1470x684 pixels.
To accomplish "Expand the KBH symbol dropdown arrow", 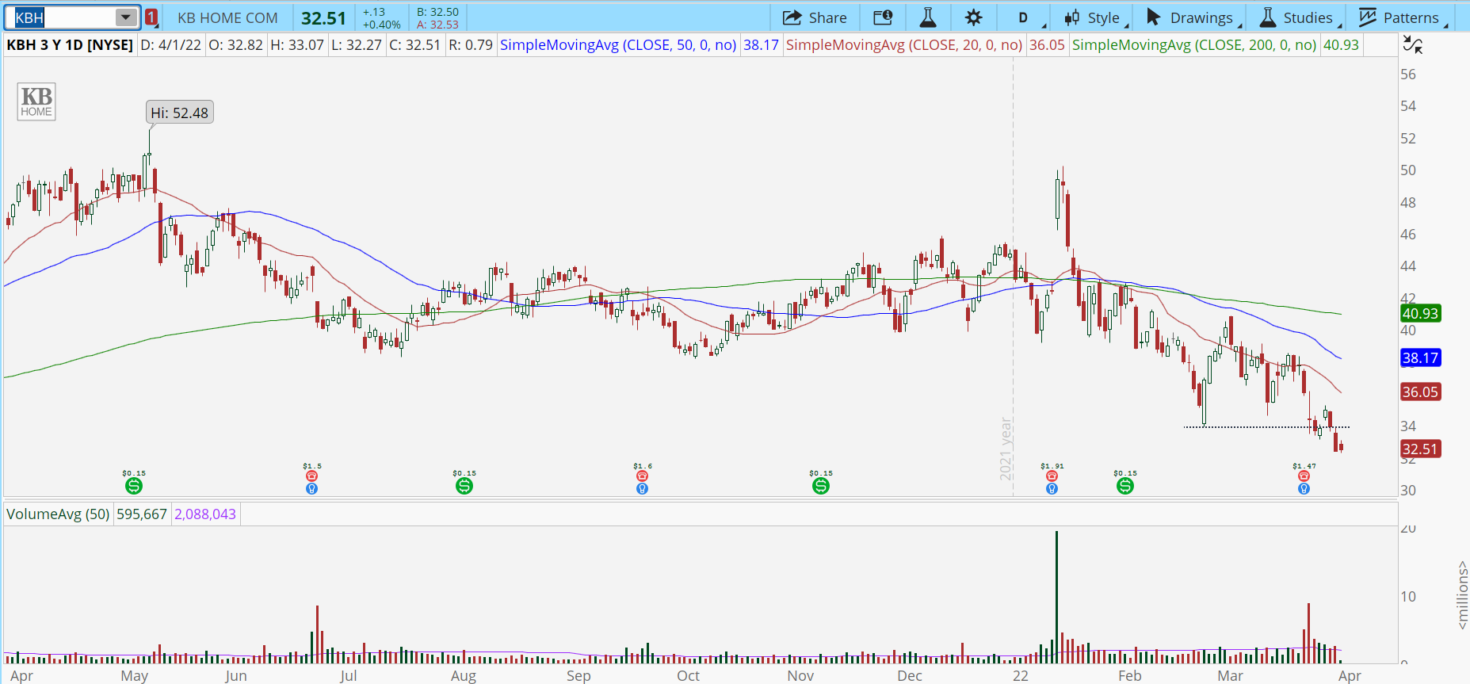I will pos(125,17).
